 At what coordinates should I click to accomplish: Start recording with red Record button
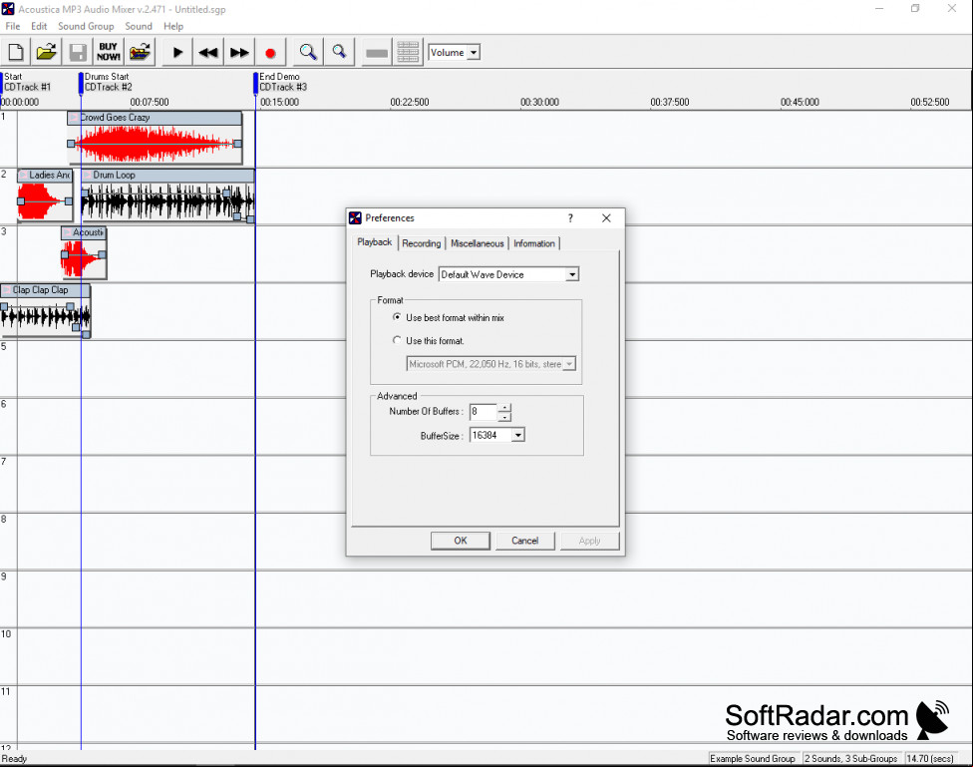click(270, 52)
